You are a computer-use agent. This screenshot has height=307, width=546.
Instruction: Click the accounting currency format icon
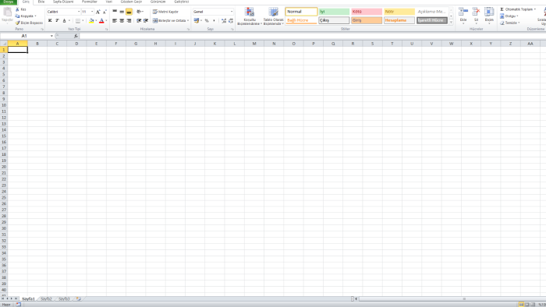point(197,20)
